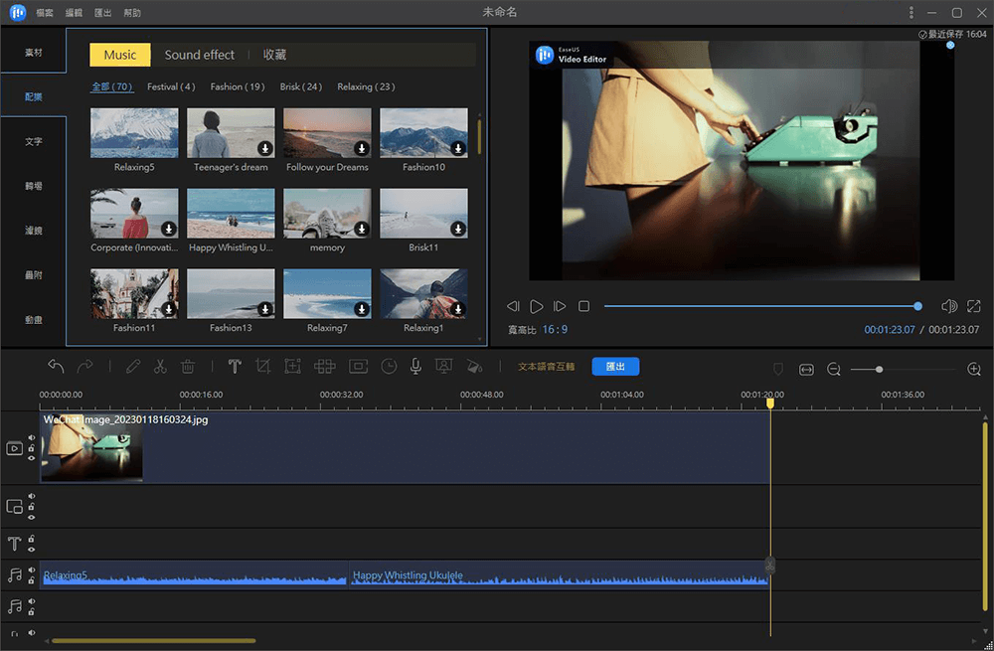Delete the selected clip with the trash icon
Image resolution: width=994 pixels, height=651 pixels.
187,368
